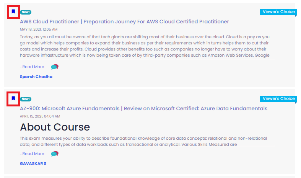The image size is (301, 178).
Task: Open the comments bubble on the AZ-900 post
Action: pos(55,154)
